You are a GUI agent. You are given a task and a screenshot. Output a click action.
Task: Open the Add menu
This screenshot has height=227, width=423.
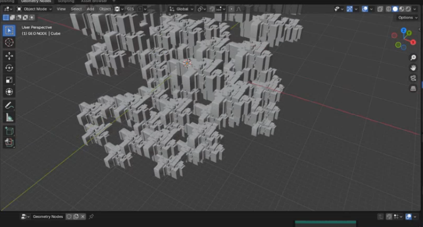(90, 9)
